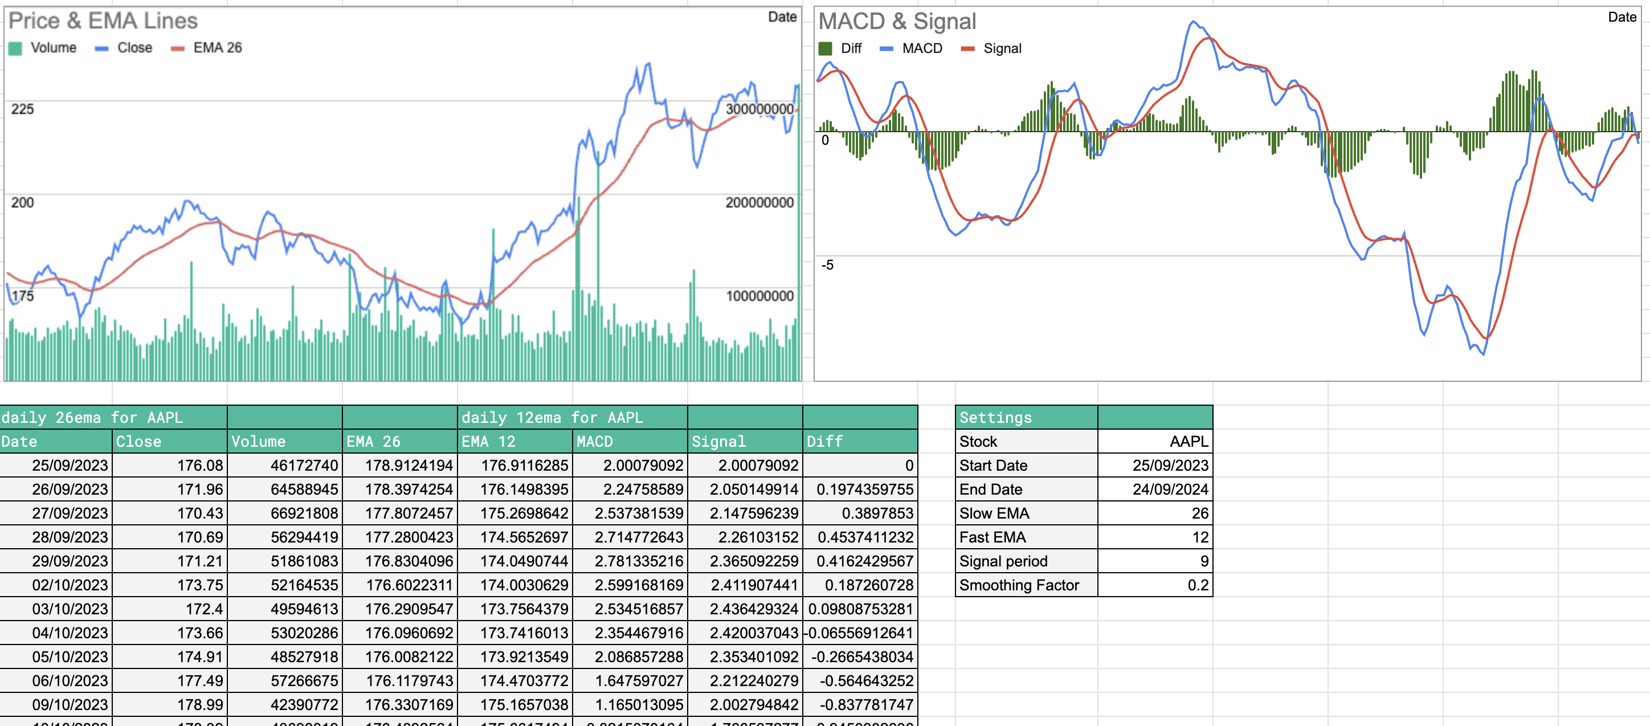Image resolution: width=1650 pixels, height=726 pixels.
Task: Click the EMA 26 legend swatch
Action: tap(177, 48)
